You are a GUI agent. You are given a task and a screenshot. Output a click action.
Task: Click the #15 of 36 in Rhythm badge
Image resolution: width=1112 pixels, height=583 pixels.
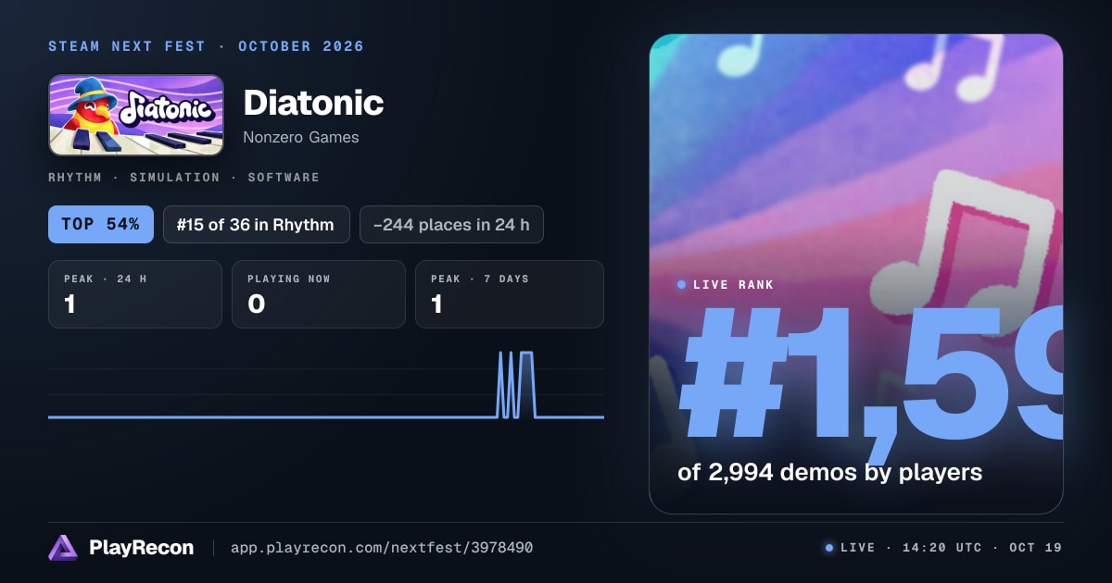pyautogui.click(x=256, y=225)
